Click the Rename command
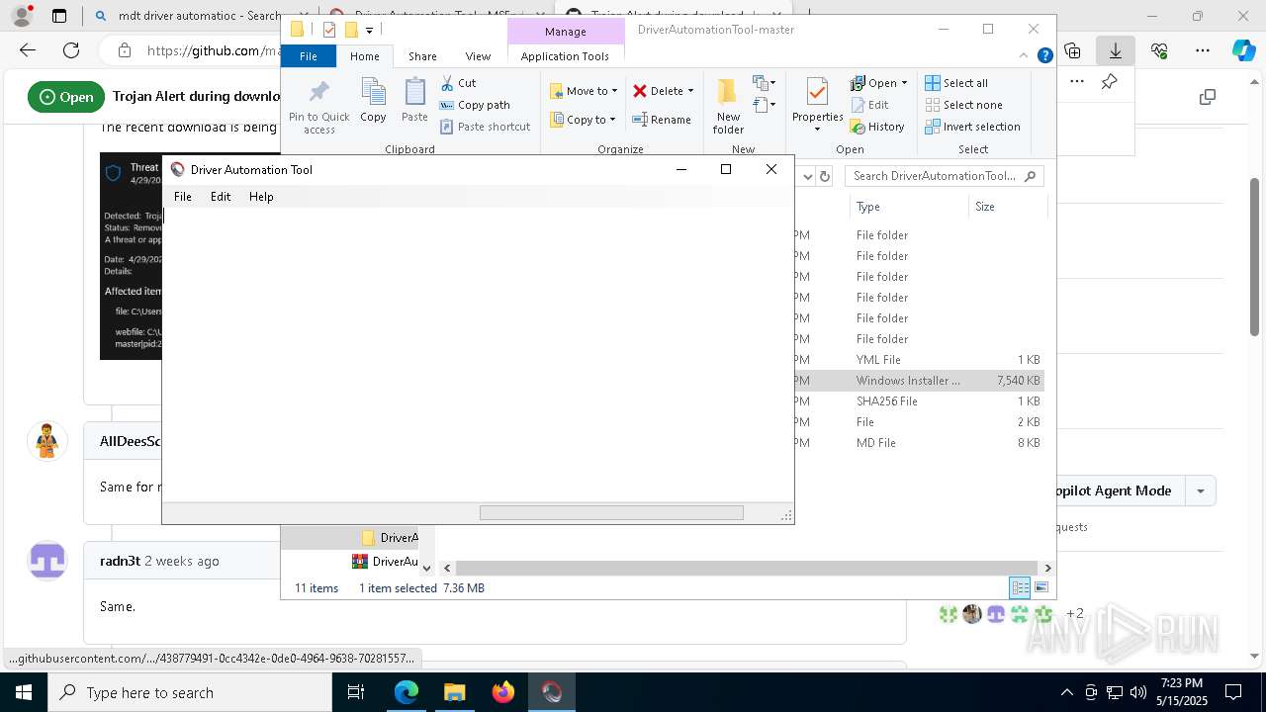The image size is (1266, 712). tap(662, 120)
